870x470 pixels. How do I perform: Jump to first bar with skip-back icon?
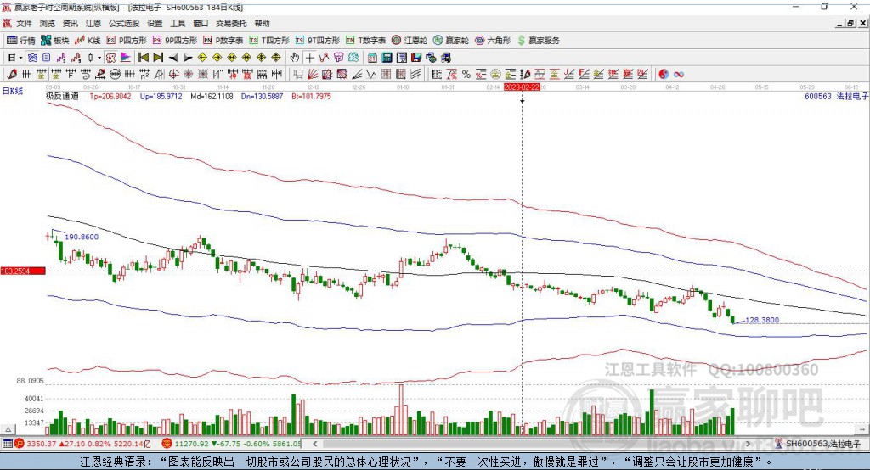click(143, 58)
